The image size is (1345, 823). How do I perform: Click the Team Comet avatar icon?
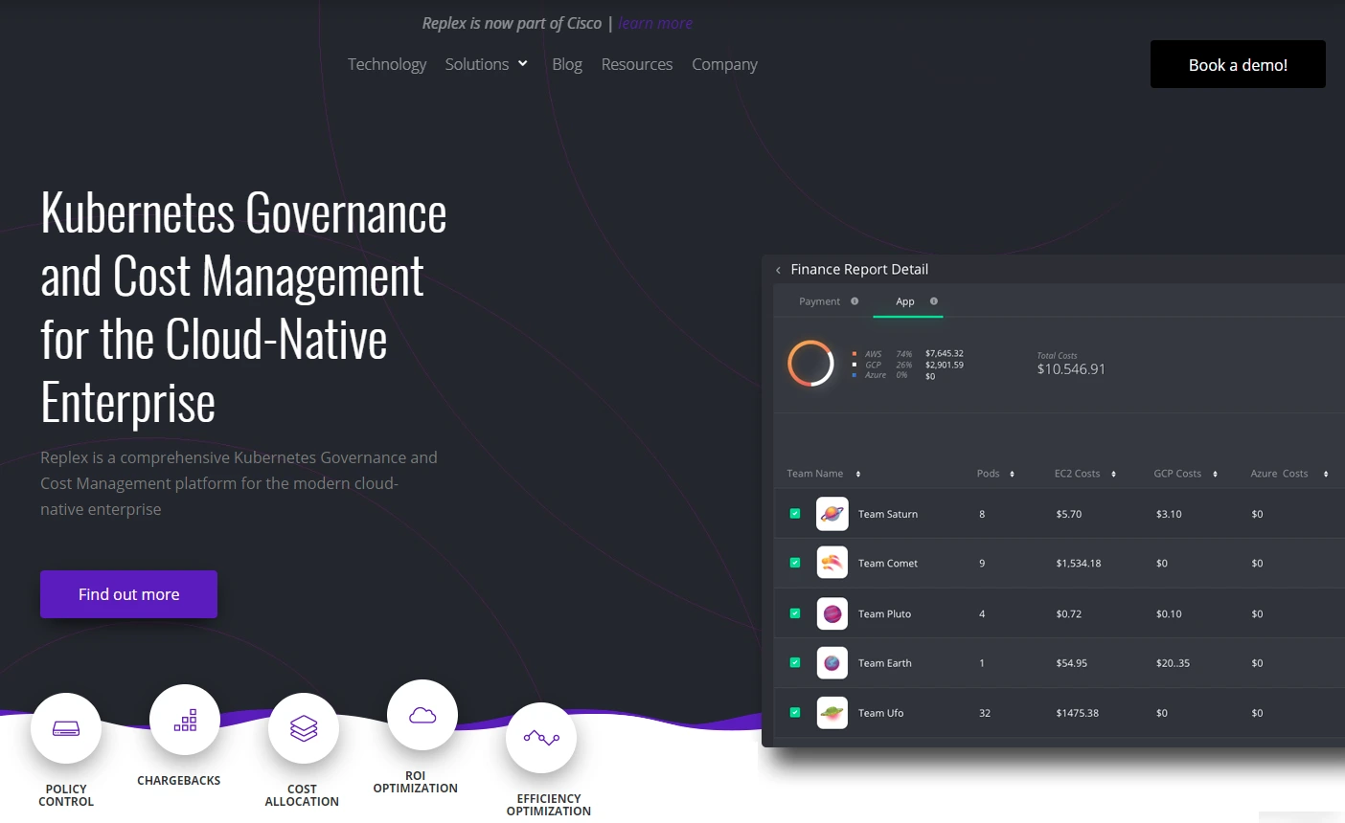tap(832, 563)
